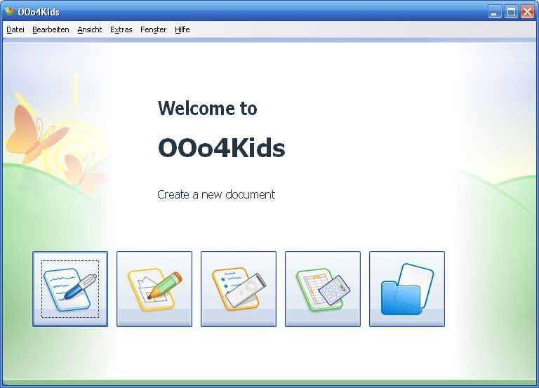Create a new Draw drawing document

(154, 289)
